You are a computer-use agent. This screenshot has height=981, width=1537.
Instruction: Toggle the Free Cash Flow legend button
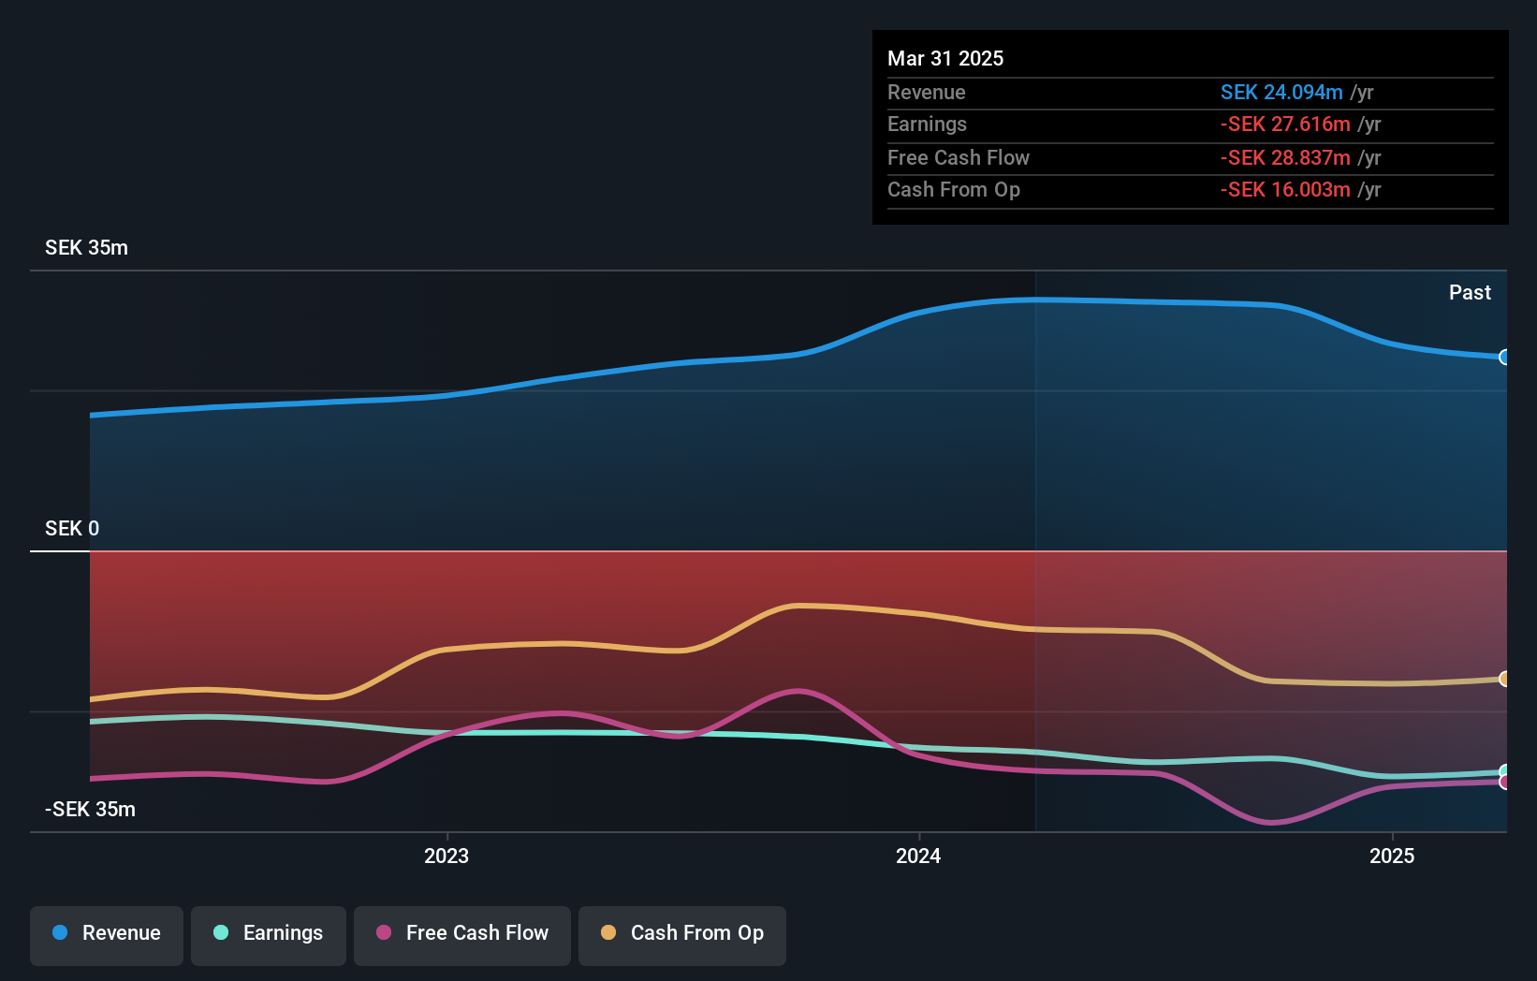[462, 935]
